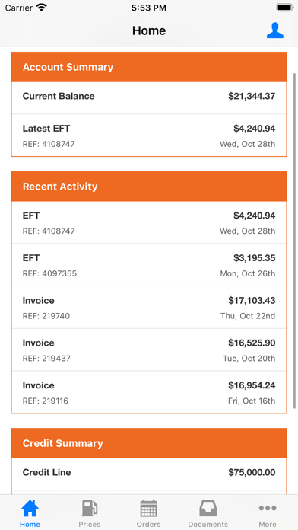
Task: Tap the Recent Activity header
Action: [149, 187]
